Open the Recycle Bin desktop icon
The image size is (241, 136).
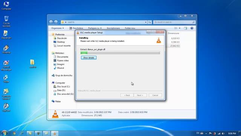[x=6, y=21]
